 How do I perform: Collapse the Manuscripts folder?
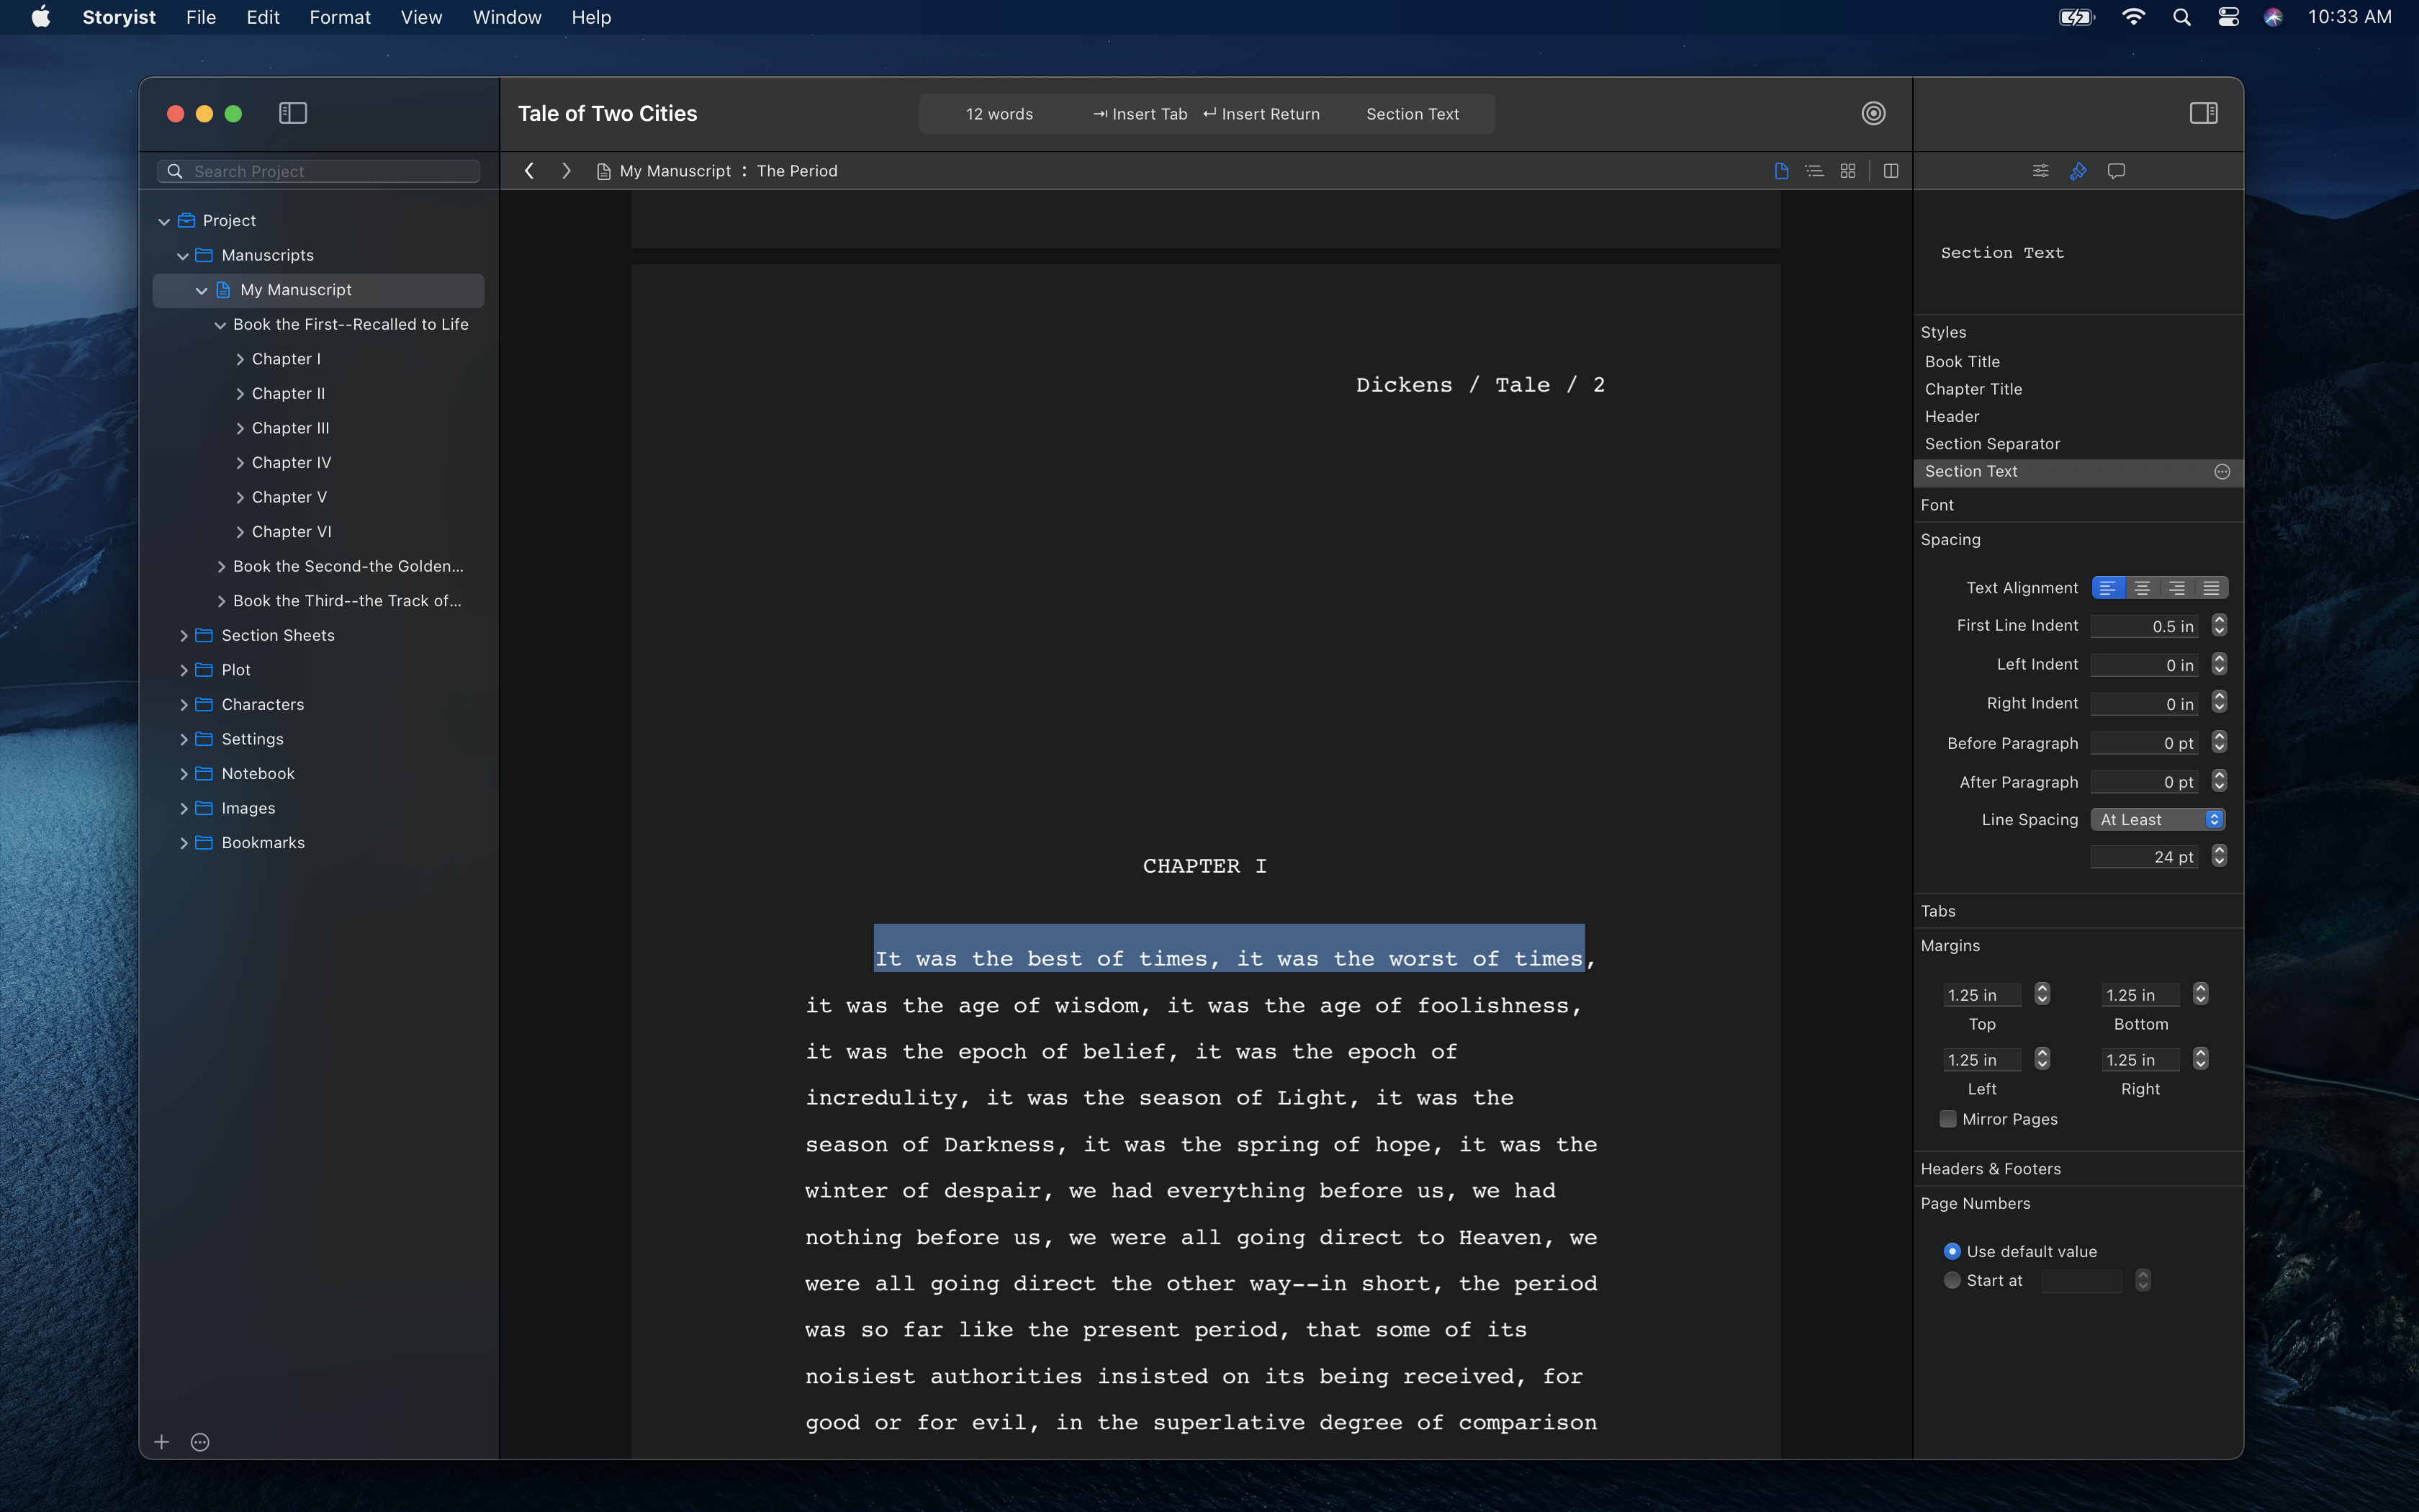pyautogui.click(x=183, y=256)
